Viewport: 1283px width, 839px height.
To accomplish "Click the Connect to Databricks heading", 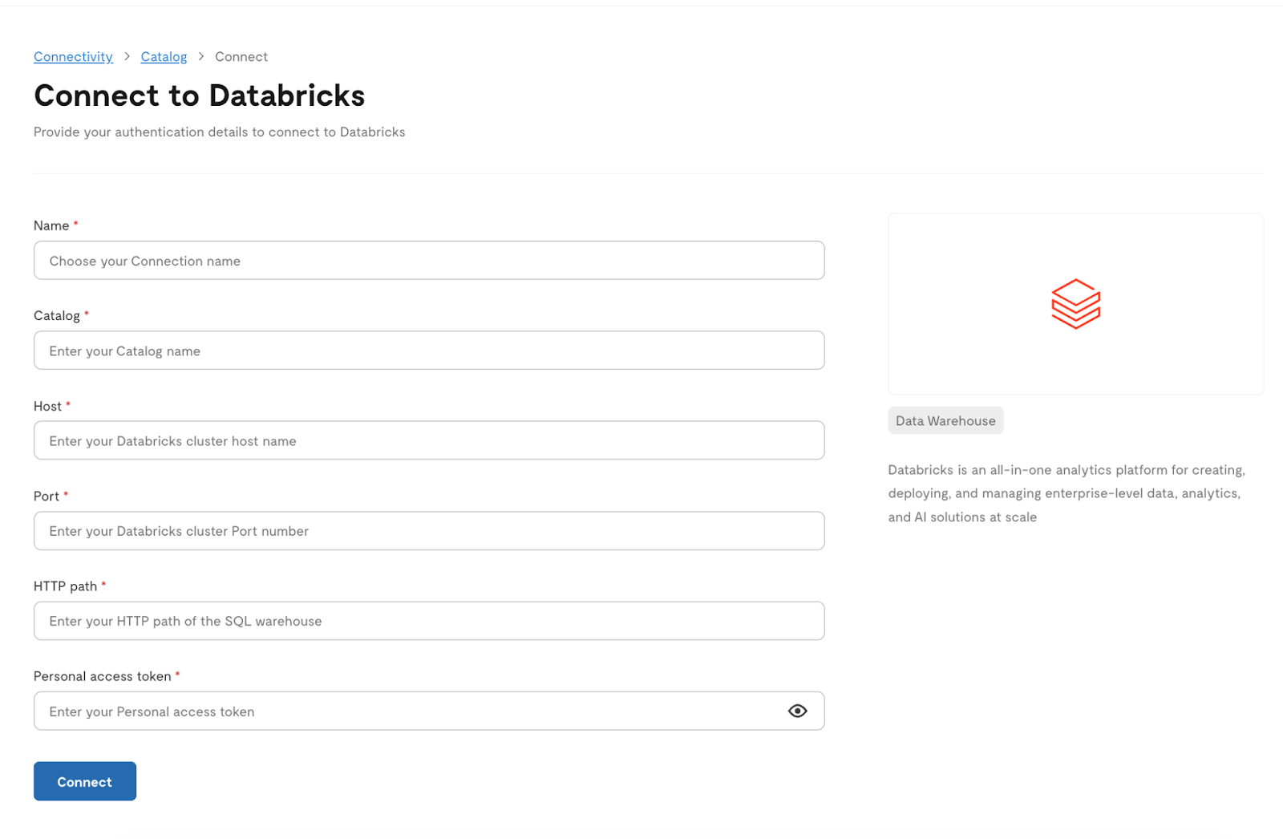I will pos(200,95).
